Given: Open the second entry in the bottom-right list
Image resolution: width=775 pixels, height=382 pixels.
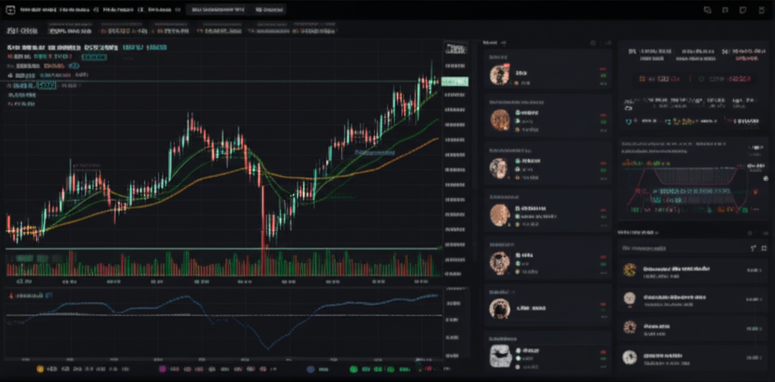Looking at the screenshot, I should (x=693, y=300).
